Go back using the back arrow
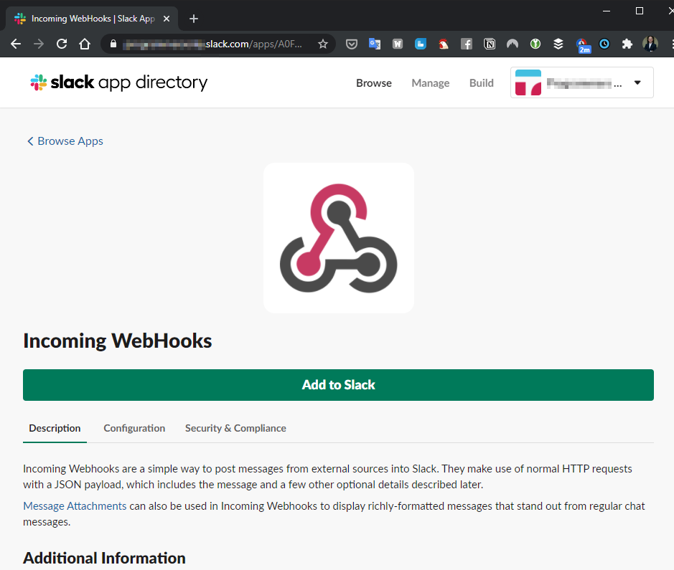The image size is (674, 570). pyautogui.click(x=16, y=44)
